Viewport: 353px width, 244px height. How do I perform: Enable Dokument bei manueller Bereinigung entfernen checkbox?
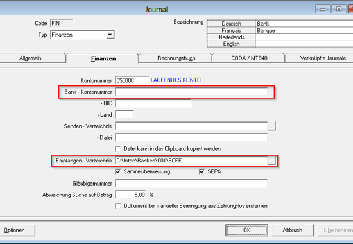tap(117, 206)
